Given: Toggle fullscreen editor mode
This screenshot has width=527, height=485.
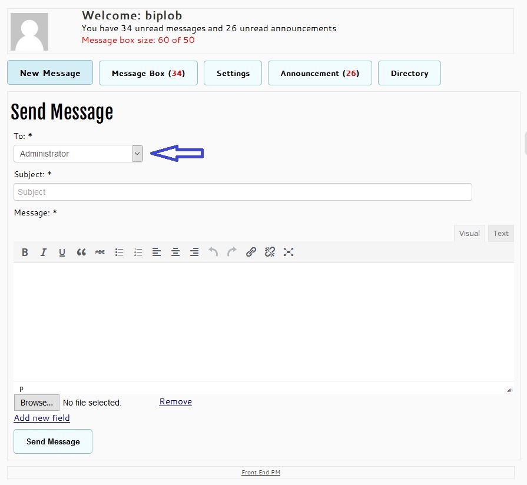Looking at the screenshot, I should (289, 252).
